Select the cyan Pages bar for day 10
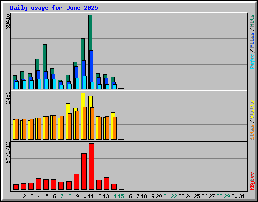The image size is (258, 202). pyautogui.click(x=85, y=82)
